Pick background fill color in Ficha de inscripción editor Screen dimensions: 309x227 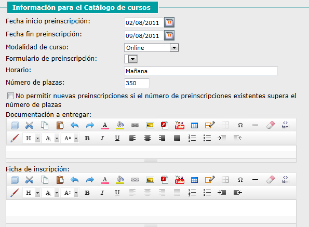coord(120,180)
